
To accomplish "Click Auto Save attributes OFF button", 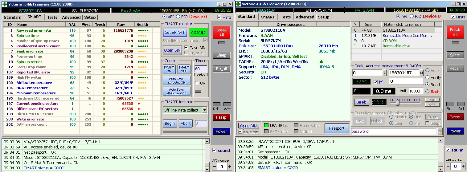I will point(177,91).
